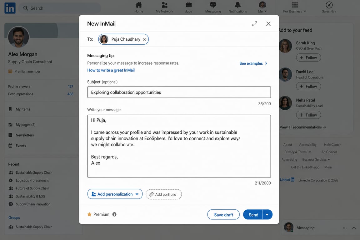The image size is (360, 240).
Task: Open Future of Supply Chain group
Action: click(x=32, y=188)
